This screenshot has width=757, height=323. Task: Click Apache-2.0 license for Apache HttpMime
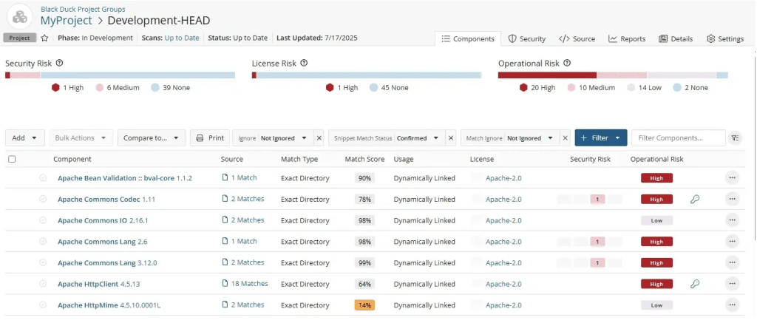point(503,305)
